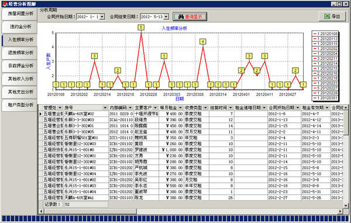Screen dimensions: 351x223
Task: Expand the 收费类型 column filter dropdown
Action: click(205, 108)
